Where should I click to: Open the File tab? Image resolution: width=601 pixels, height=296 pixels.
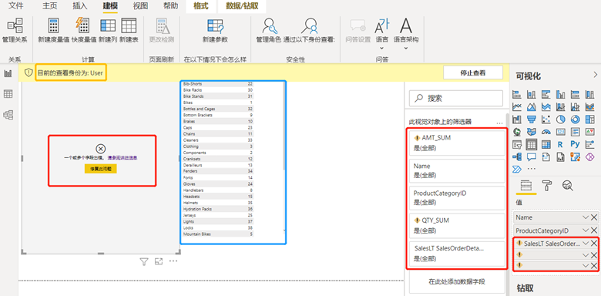pyautogui.click(x=16, y=5)
